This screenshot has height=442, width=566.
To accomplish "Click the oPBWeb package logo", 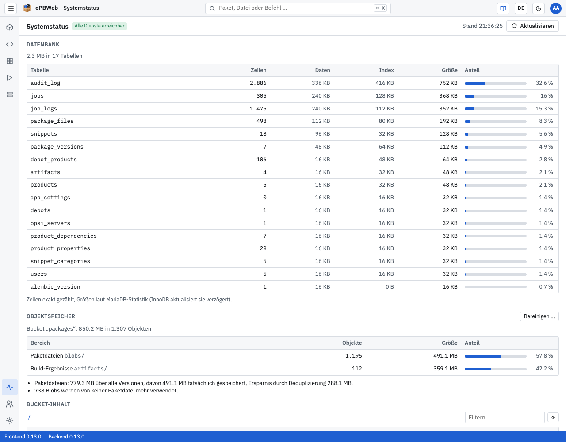I will 27,8.
